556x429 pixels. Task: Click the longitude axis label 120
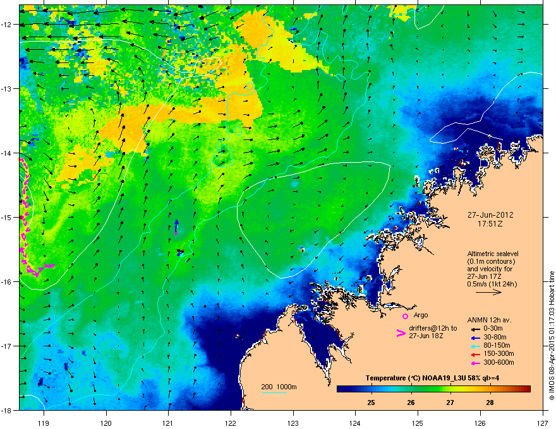(106, 423)
